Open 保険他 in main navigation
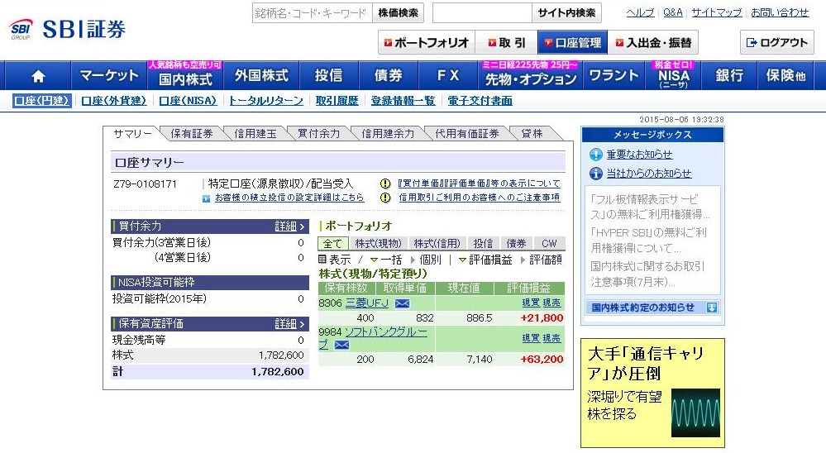826x453 pixels. (785, 76)
